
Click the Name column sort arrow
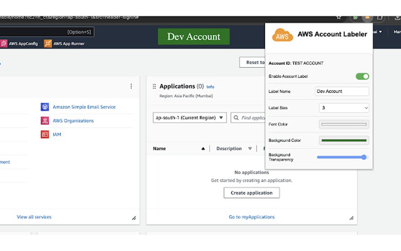pos(203,148)
